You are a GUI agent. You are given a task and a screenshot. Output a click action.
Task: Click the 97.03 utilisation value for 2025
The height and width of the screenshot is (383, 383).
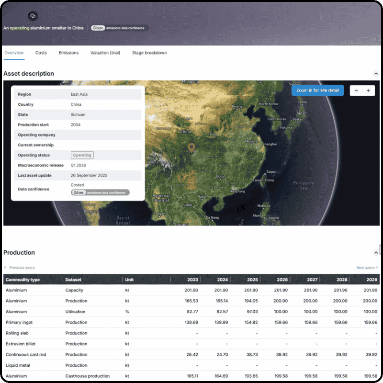pyautogui.click(x=252, y=312)
